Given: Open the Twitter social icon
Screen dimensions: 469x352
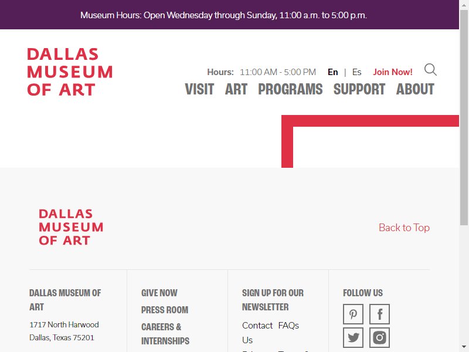Looking at the screenshot, I should click(x=354, y=337).
